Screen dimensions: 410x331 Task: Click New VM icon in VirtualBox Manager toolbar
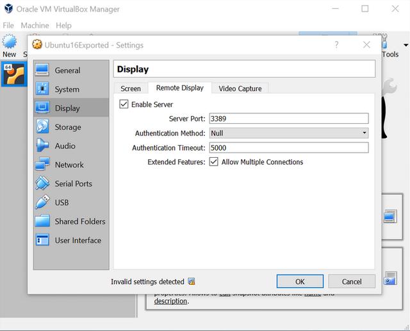9,41
